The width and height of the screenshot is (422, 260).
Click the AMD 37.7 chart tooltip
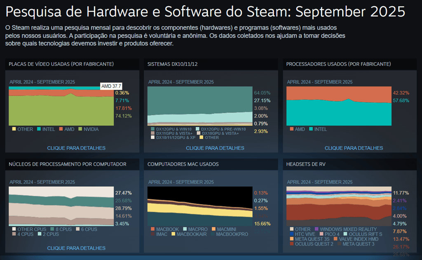coord(111,86)
